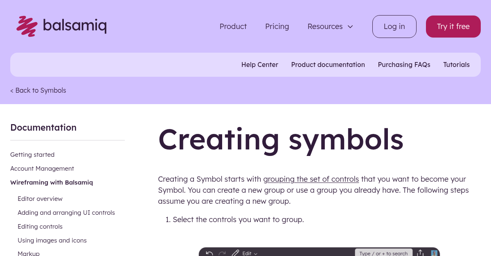
Task: Switch to the Product documentation tab
Action: click(x=328, y=65)
